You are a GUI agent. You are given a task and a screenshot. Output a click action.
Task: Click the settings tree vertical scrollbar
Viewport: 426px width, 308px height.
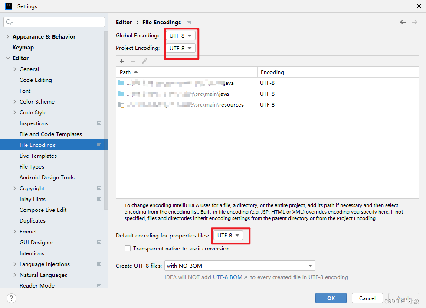(106, 121)
